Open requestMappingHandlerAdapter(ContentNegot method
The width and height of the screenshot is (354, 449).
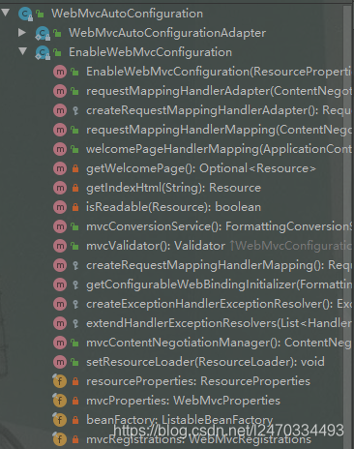click(219, 91)
